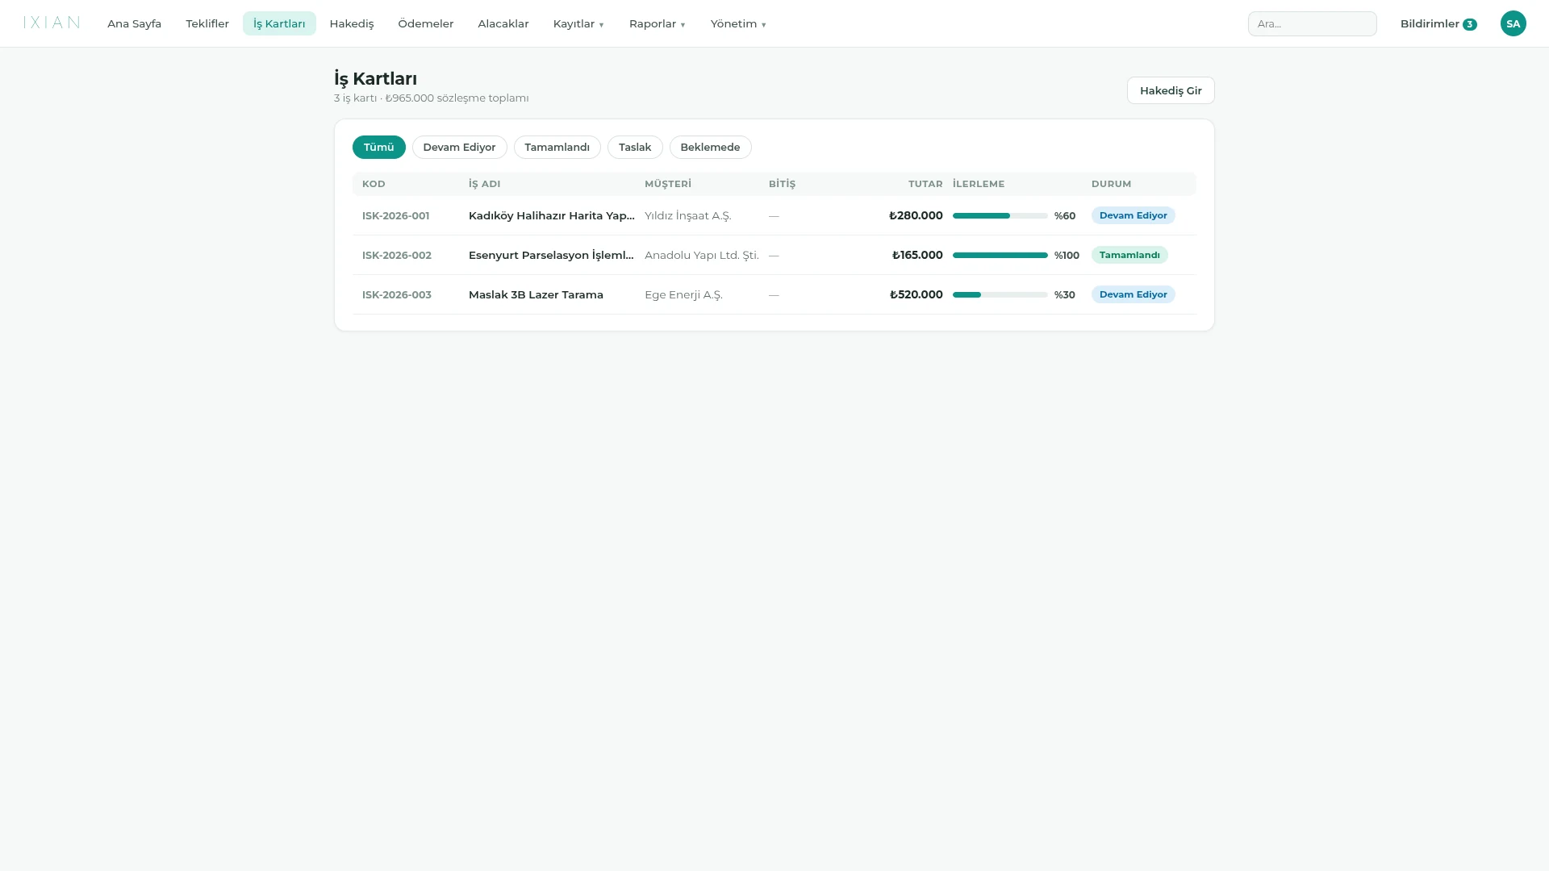1549x871 pixels.
Task: Click the %60 progress bar
Action: pyautogui.click(x=1000, y=215)
